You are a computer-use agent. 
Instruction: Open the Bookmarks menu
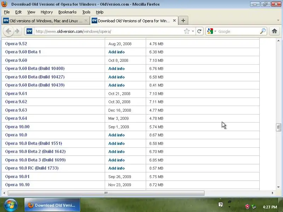(x=67, y=12)
